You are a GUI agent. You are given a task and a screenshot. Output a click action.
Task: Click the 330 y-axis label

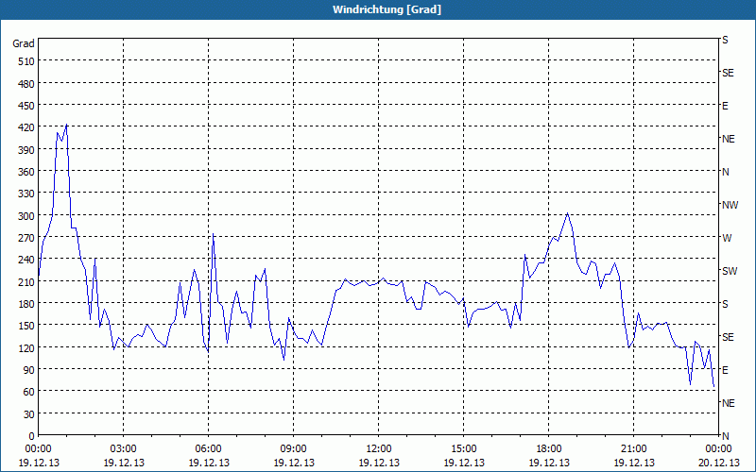click(x=26, y=194)
